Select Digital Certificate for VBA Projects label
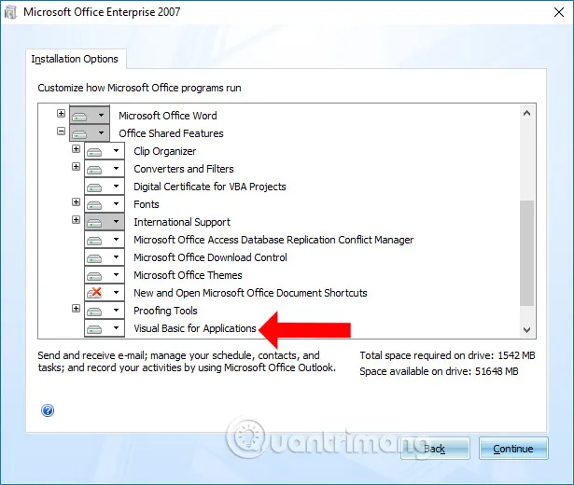 click(x=210, y=187)
